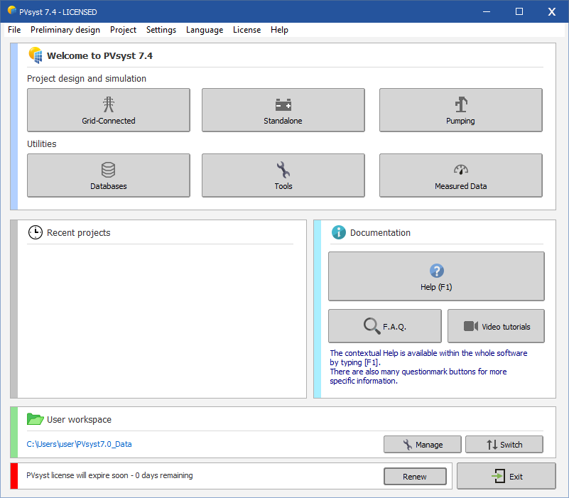Open the Project menu
Image resolution: width=569 pixels, height=498 pixels.
(x=123, y=30)
